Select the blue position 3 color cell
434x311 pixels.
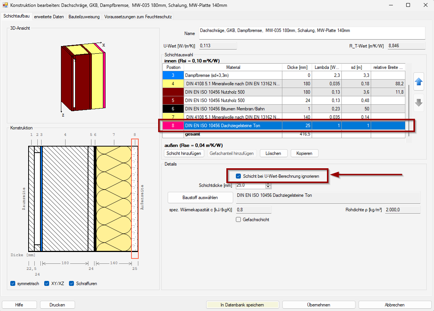point(173,75)
